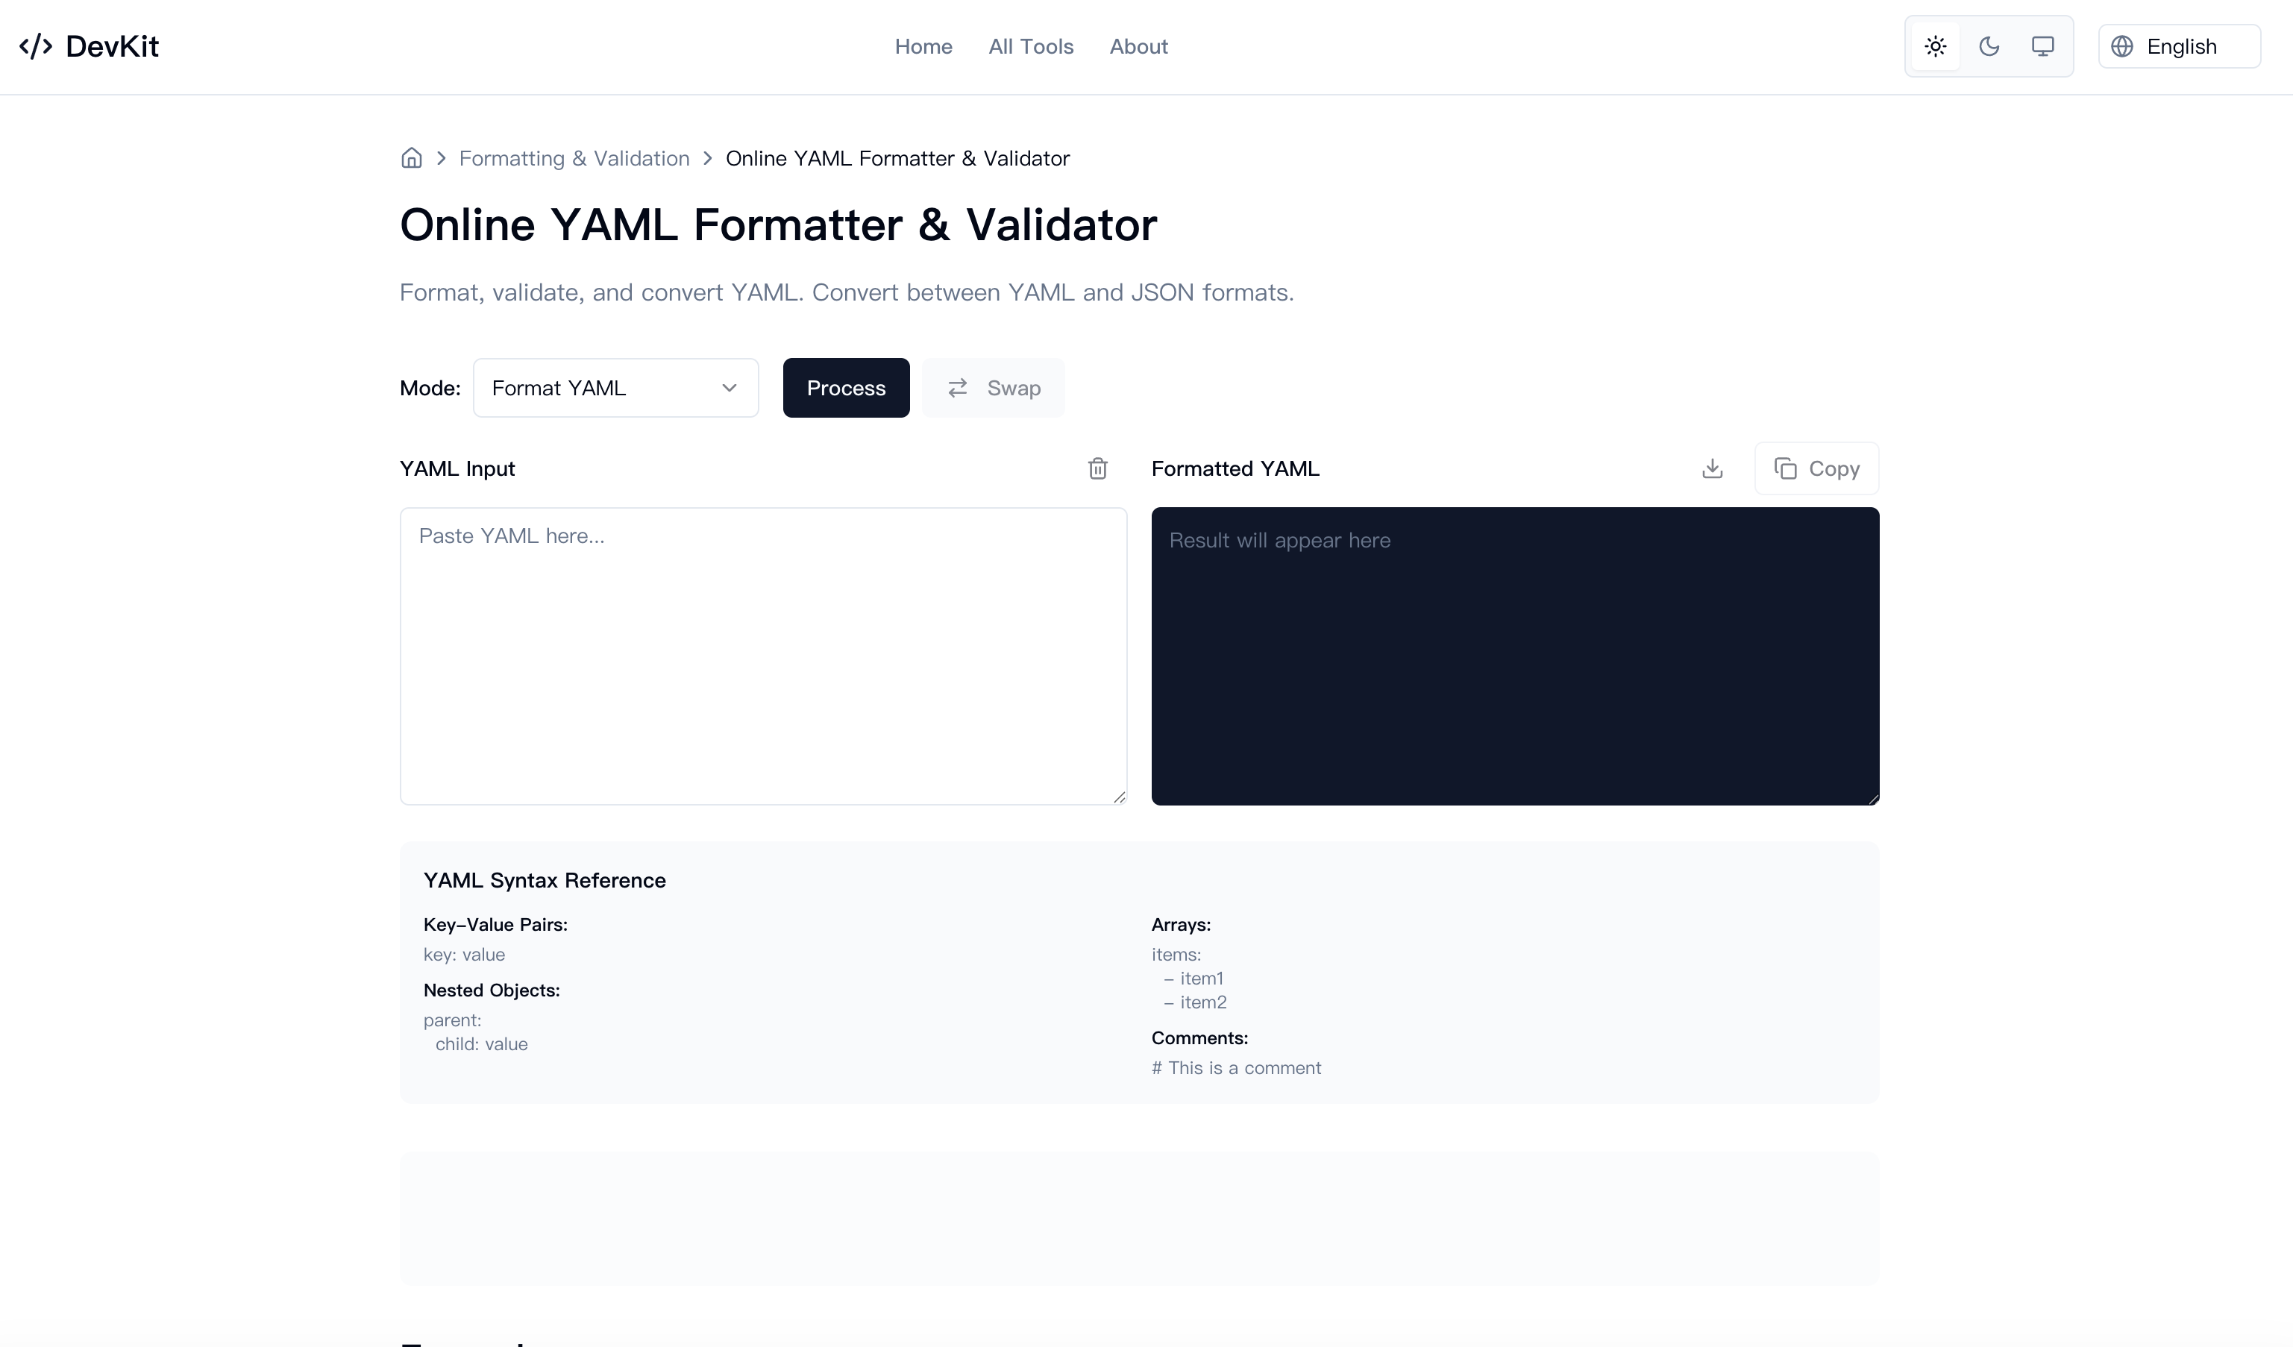2293x1347 pixels.
Task: Follow the Formatting & Validation breadcrumb link
Action: point(574,157)
